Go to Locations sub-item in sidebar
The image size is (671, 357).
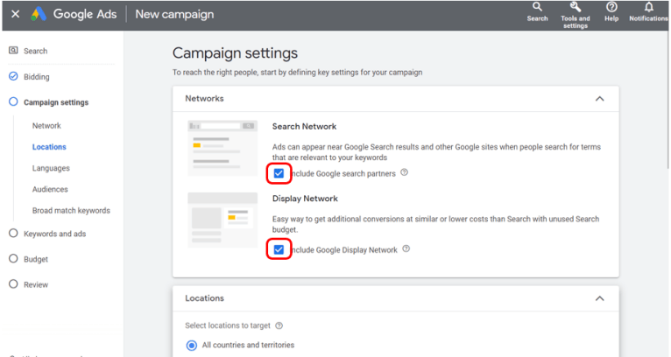49,147
